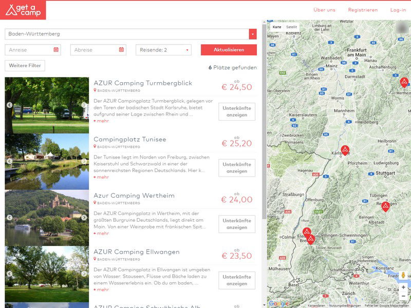Open AZUR Camping Ellwangen meadow photo thumbnail

click(47, 274)
